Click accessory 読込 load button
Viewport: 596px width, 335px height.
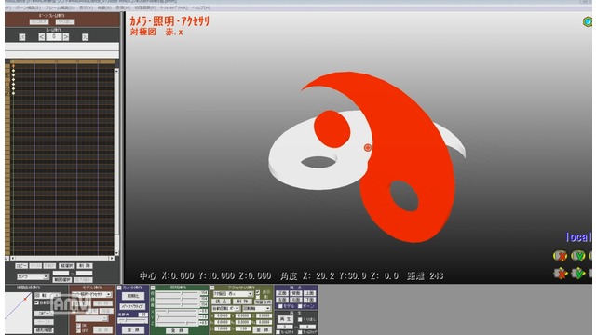coord(221,301)
